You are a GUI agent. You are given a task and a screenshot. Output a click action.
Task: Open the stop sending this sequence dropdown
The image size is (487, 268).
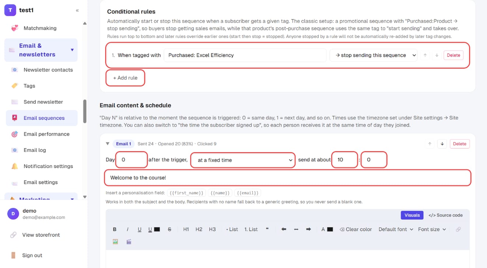pos(374,55)
